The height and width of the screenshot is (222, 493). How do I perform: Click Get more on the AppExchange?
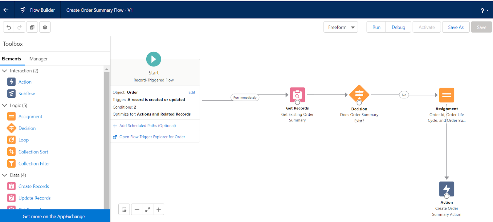pos(54,216)
